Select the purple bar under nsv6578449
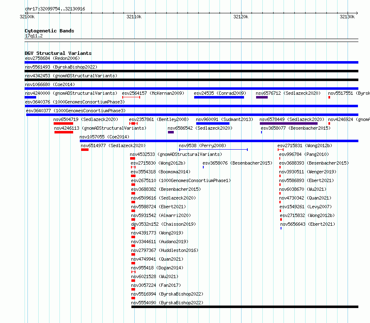This screenshot has height=323, width=370. click(x=289, y=123)
